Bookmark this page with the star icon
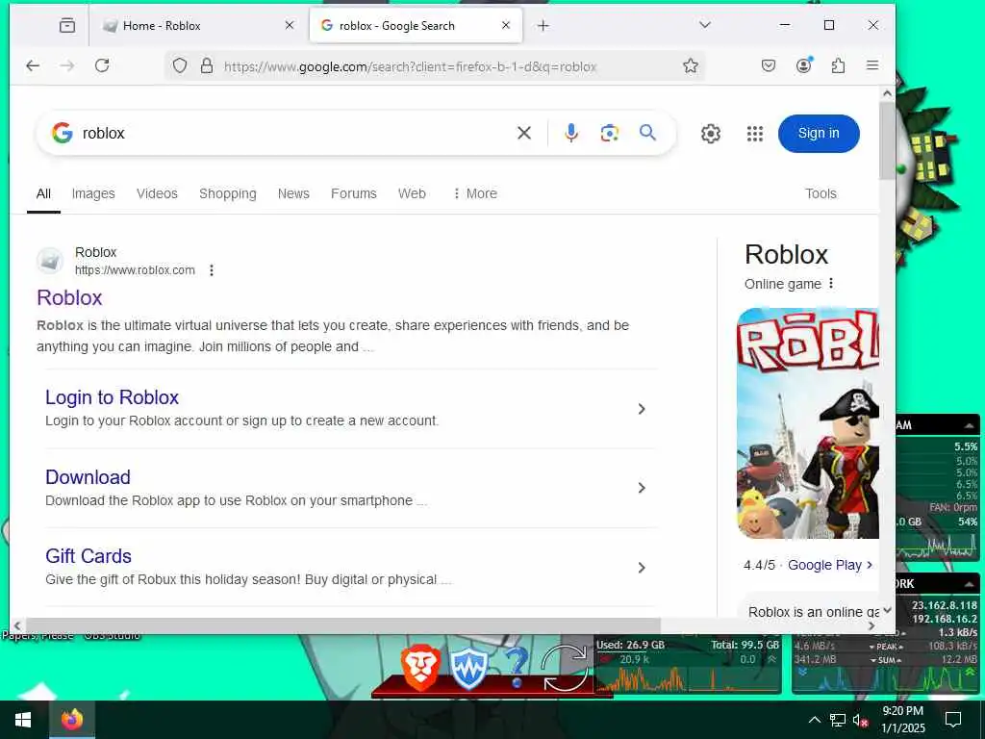The height and width of the screenshot is (739, 985). click(x=691, y=66)
